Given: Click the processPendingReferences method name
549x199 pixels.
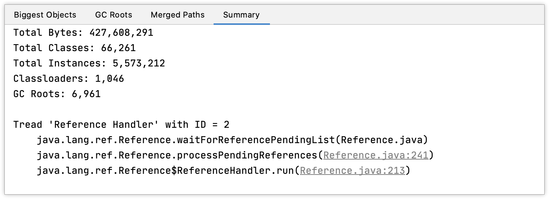Looking at the screenshot, I should [x=247, y=155].
